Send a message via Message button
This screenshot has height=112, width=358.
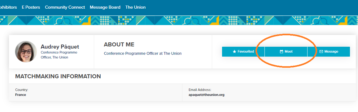point(329,52)
